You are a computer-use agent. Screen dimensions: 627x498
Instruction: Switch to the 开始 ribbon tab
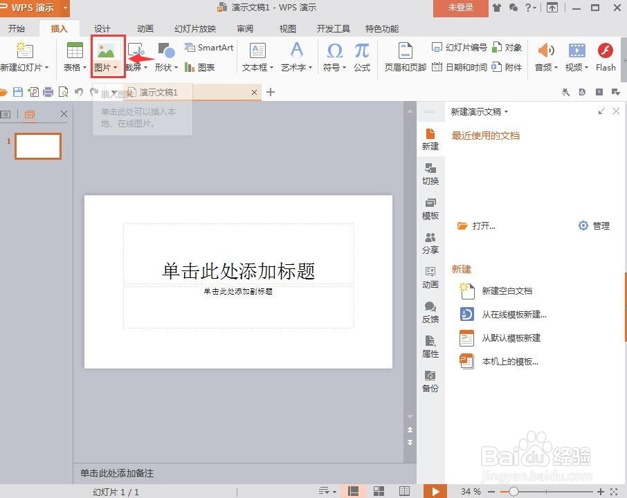(17, 29)
